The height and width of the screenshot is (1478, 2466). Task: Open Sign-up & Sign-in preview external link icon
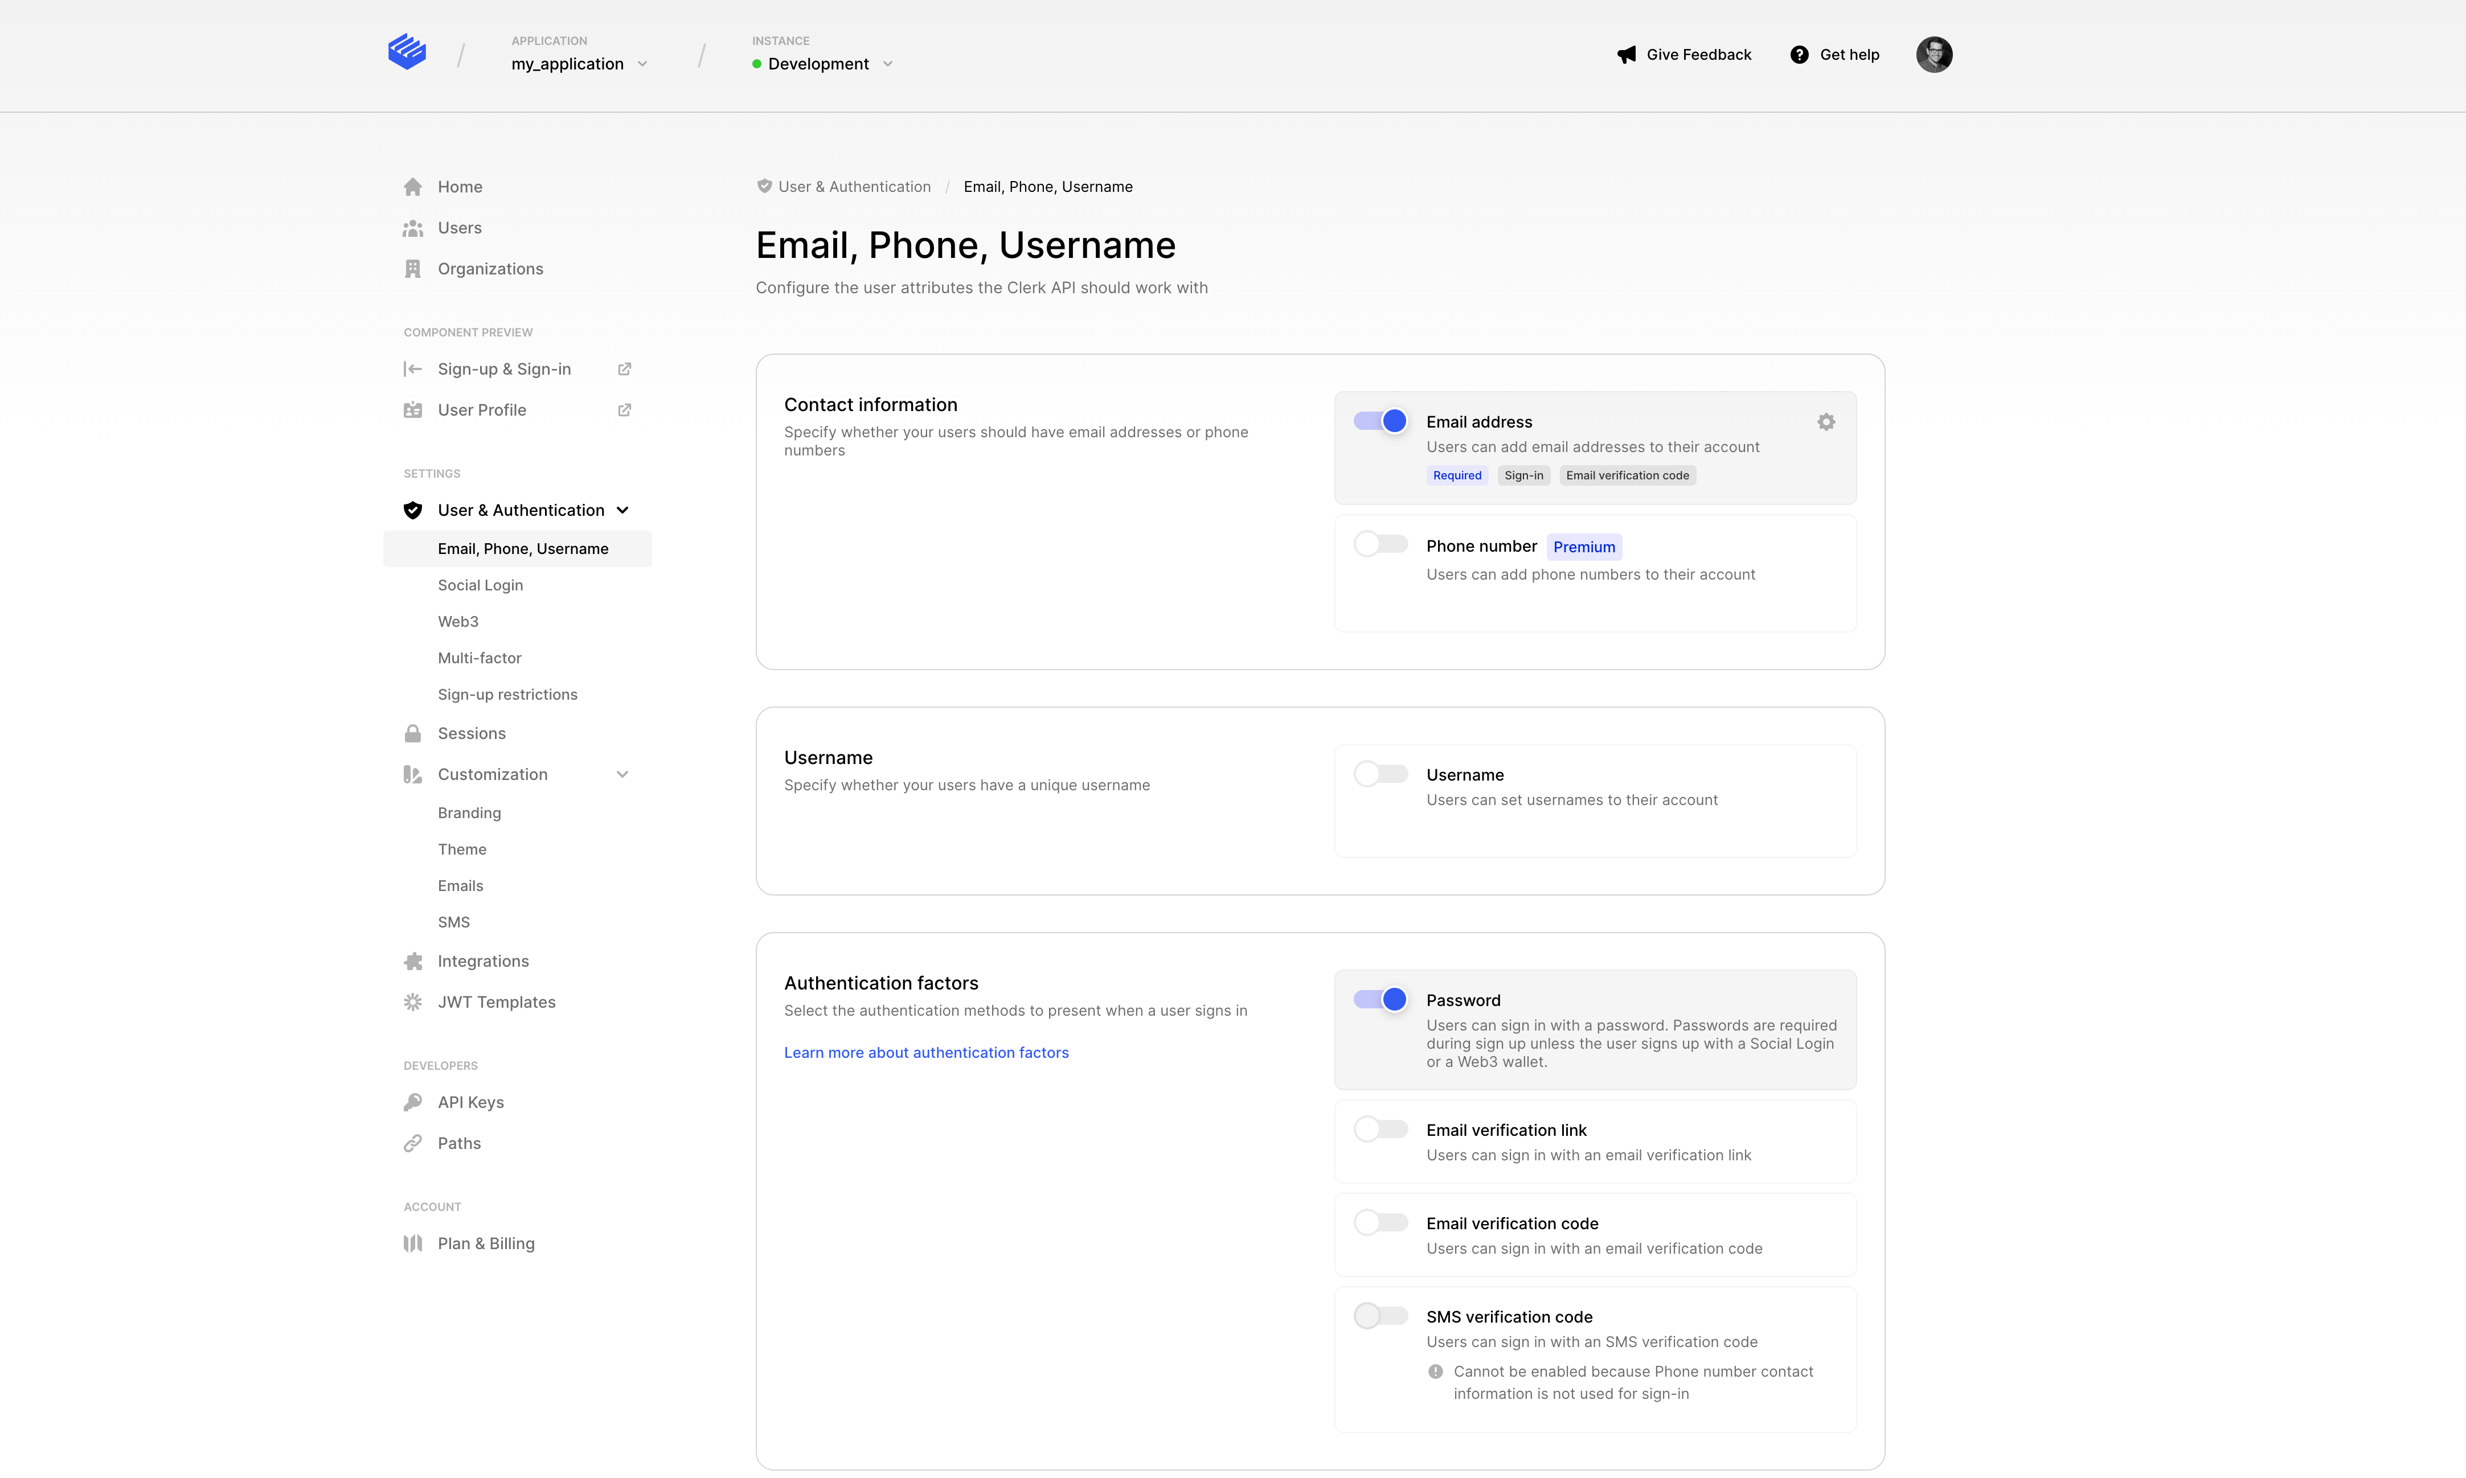pyautogui.click(x=624, y=369)
